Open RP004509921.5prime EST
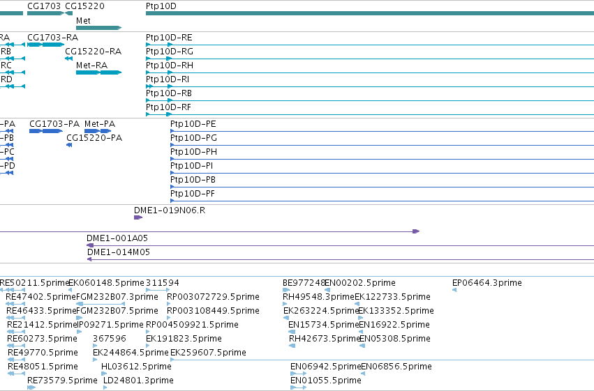 point(192,325)
